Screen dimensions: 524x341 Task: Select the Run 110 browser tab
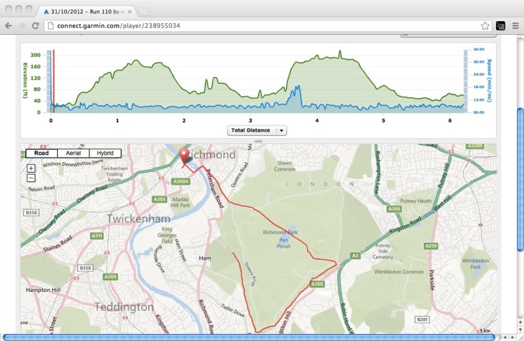point(89,12)
